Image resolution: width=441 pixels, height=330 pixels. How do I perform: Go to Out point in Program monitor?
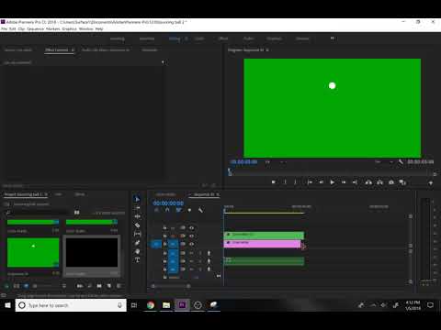[x=355, y=182]
